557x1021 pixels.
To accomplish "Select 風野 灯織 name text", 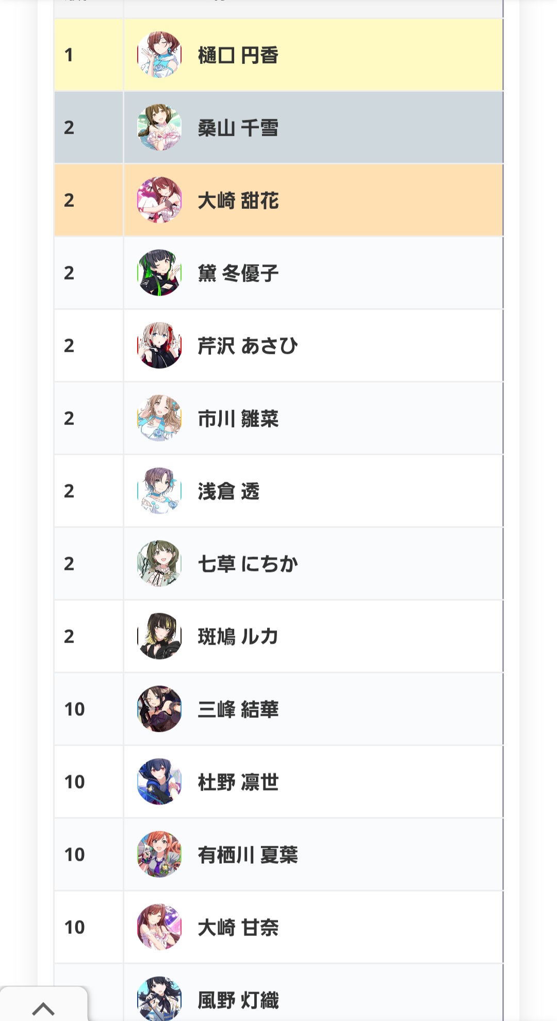I will 238,1000.
